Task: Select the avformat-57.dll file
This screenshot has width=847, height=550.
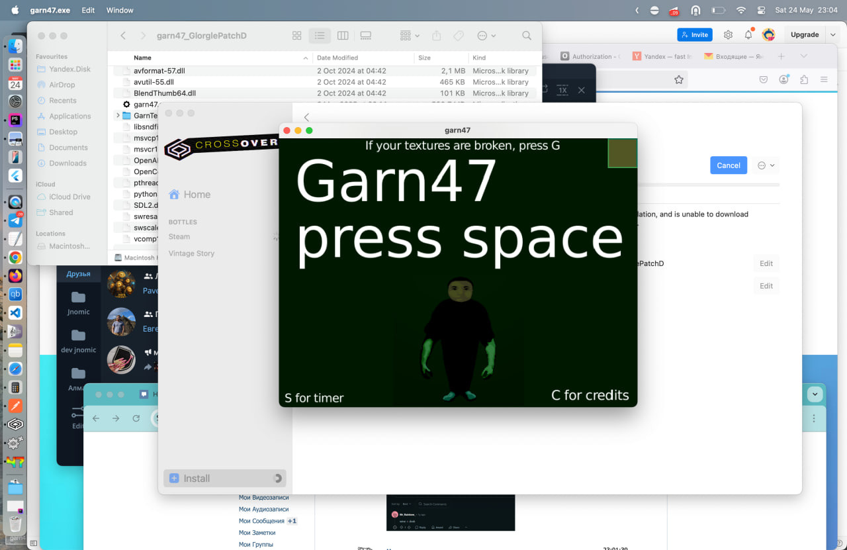Action: coord(159,71)
